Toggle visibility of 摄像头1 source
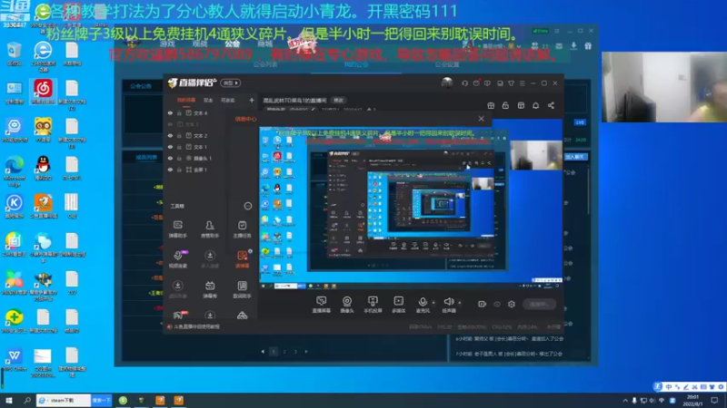The height and width of the screenshot is (408, 727). pyautogui.click(x=170, y=158)
